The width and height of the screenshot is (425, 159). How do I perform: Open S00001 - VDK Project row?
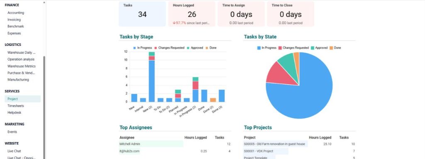click(x=299, y=151)
